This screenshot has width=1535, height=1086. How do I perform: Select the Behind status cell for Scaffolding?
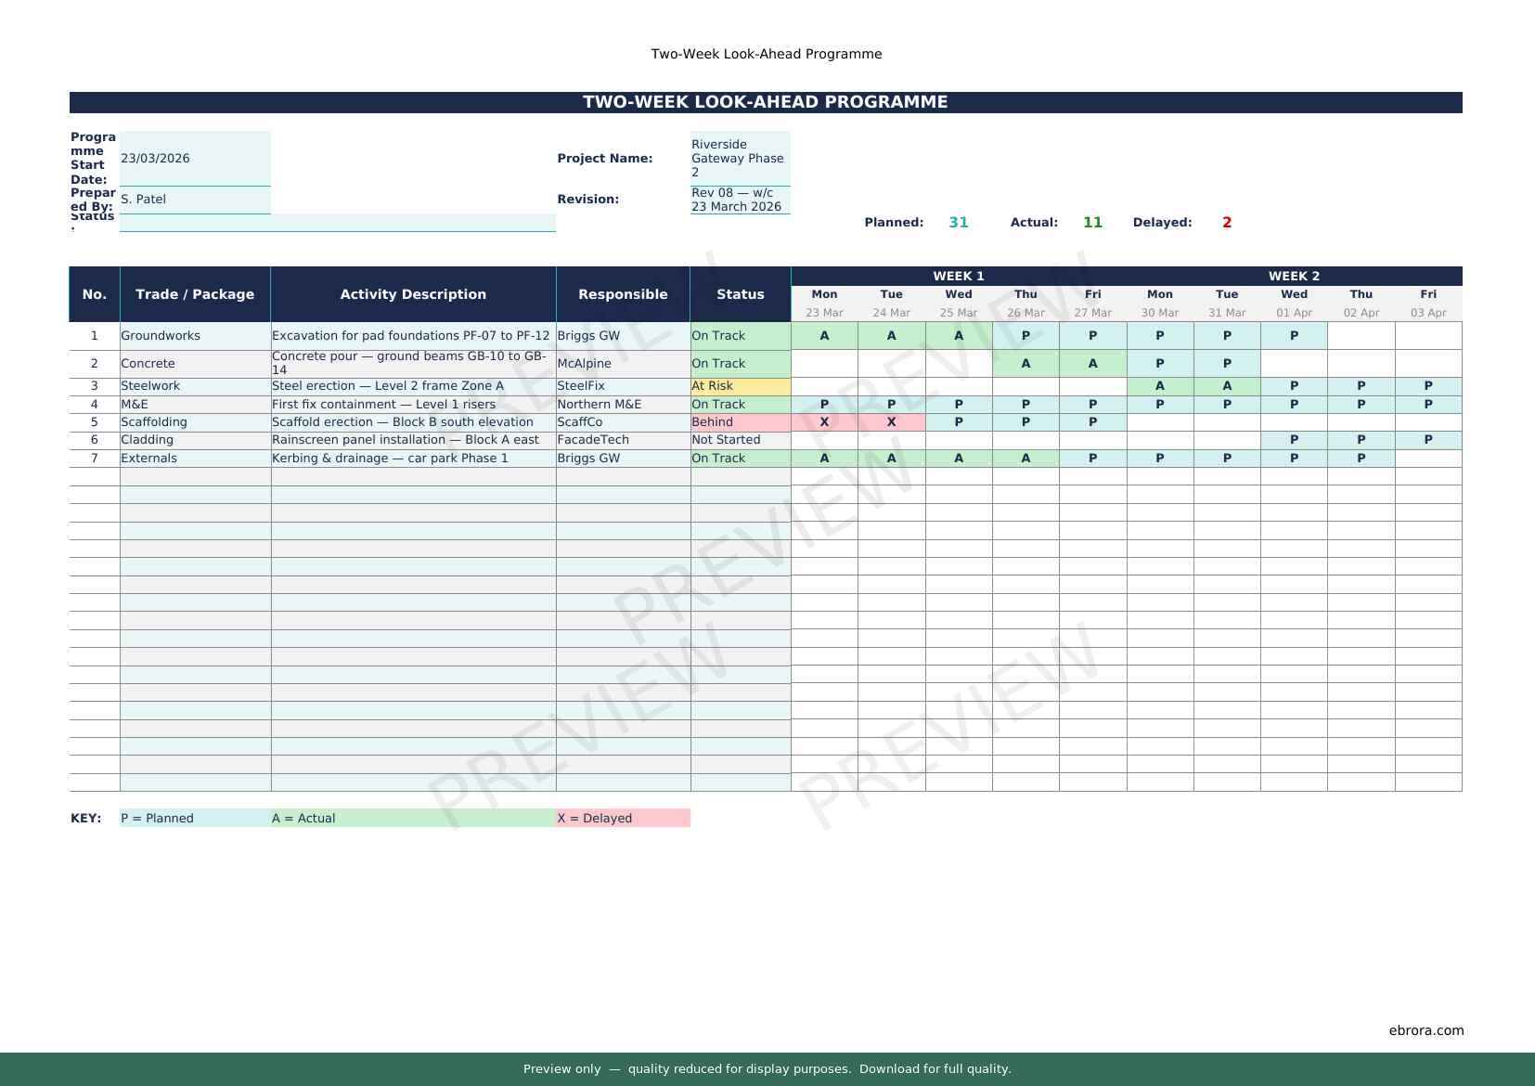pos(740,422)
